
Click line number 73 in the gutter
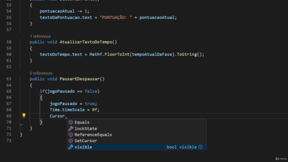coord(9,141)
